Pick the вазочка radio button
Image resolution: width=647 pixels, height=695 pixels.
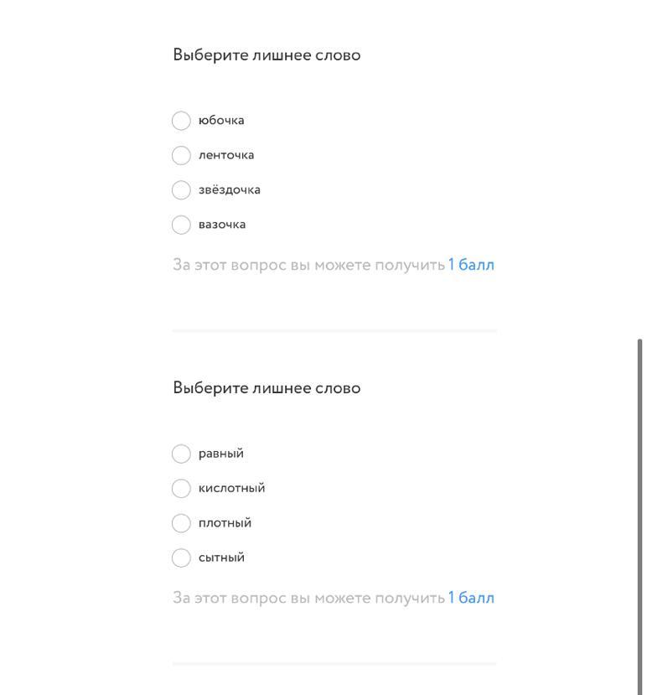pyautogui.click(x=181, y=225)
